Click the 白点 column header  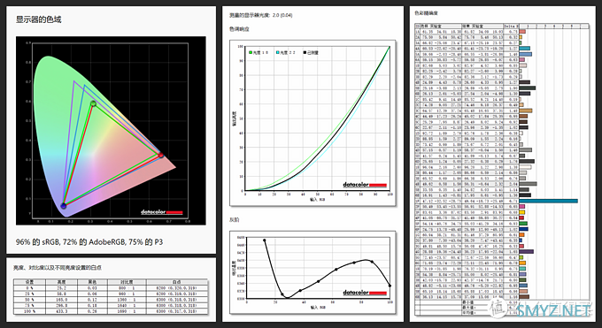[x=176, y=281]
